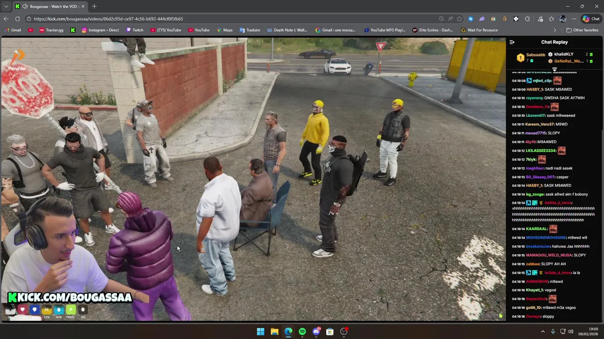
Task: Open the browser profile avatar
Action: 562,19
